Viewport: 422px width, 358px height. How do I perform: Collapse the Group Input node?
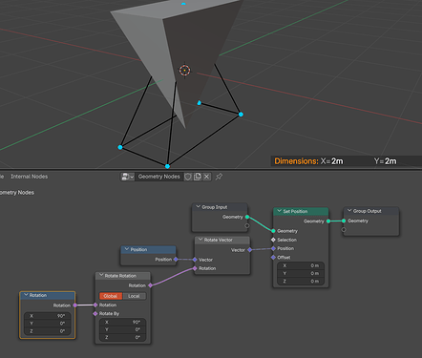pos(198,207)
